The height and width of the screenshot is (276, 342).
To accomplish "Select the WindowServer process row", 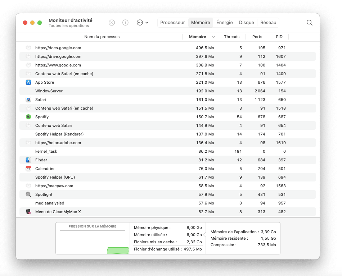I will [167, 91].
